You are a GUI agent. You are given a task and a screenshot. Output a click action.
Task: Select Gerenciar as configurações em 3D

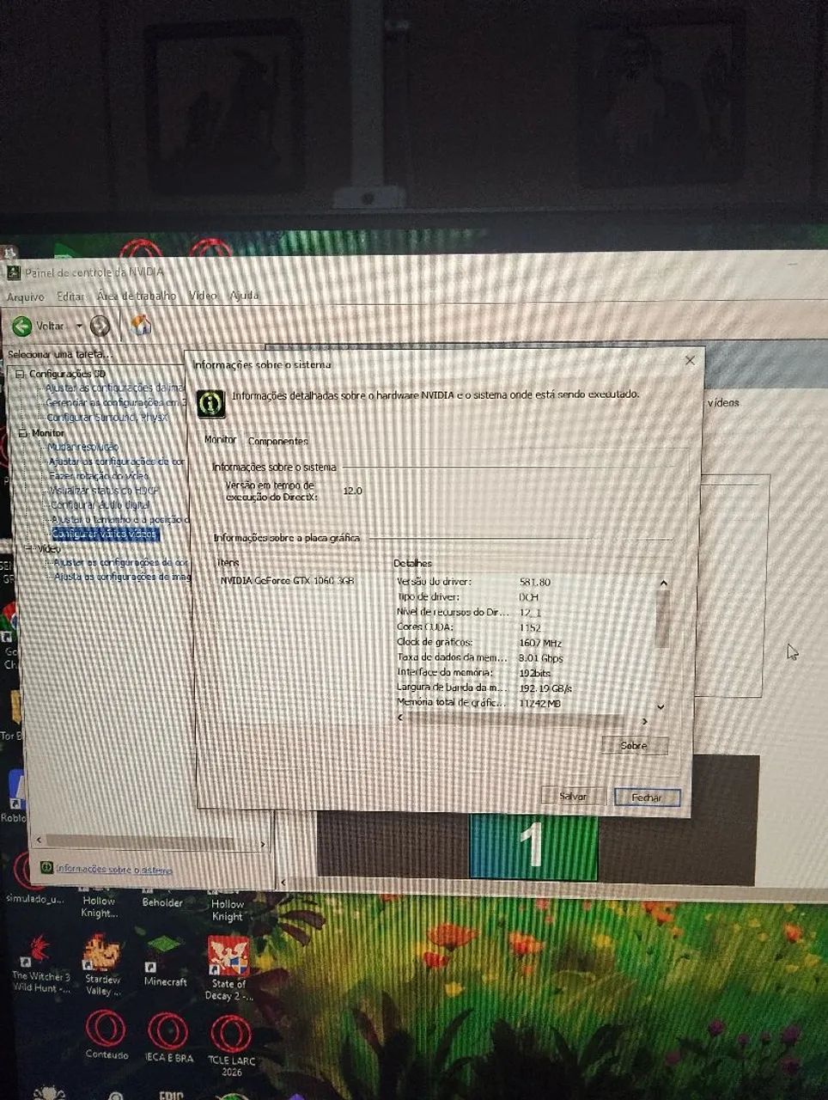click(x=116, y=402)
